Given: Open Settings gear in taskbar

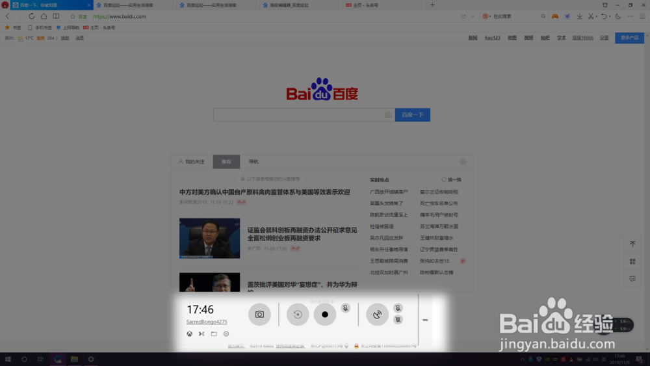Looking at the screenshot, I should 91,359.
